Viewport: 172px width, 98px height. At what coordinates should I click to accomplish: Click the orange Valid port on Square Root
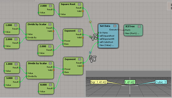[83, 11]
